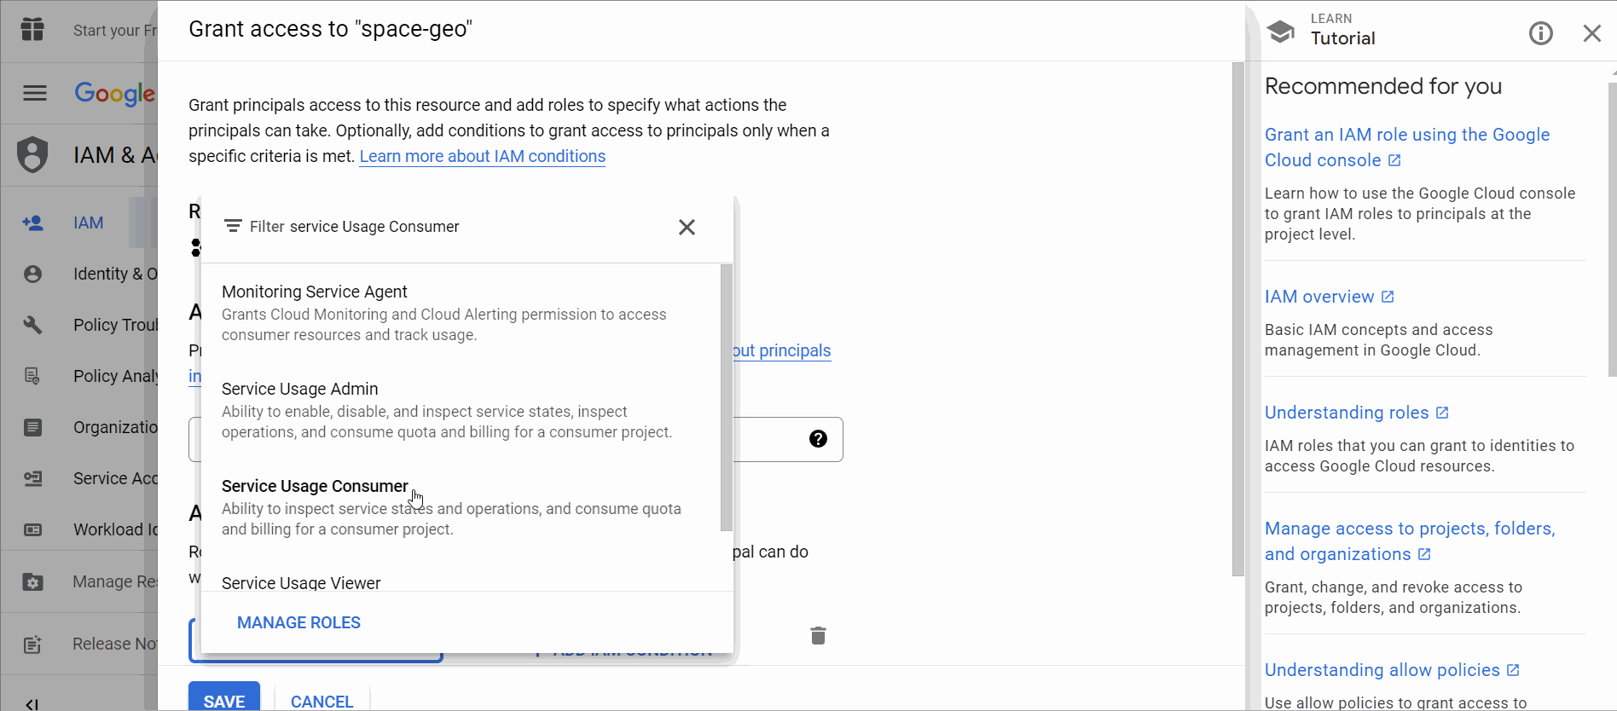Click the Identity & Organization person icon
This screenshot has height=711, width=1617.
click(x=32, y=274)
